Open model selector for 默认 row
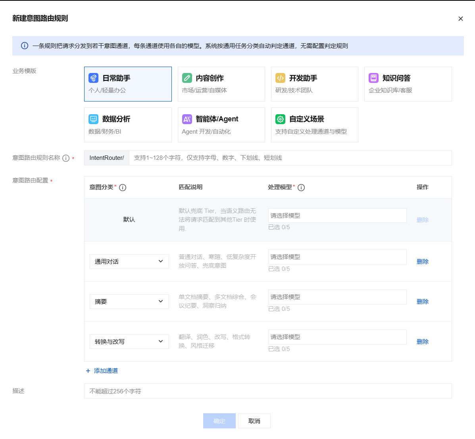Screen dimensions: 475x439 point(337,216)
